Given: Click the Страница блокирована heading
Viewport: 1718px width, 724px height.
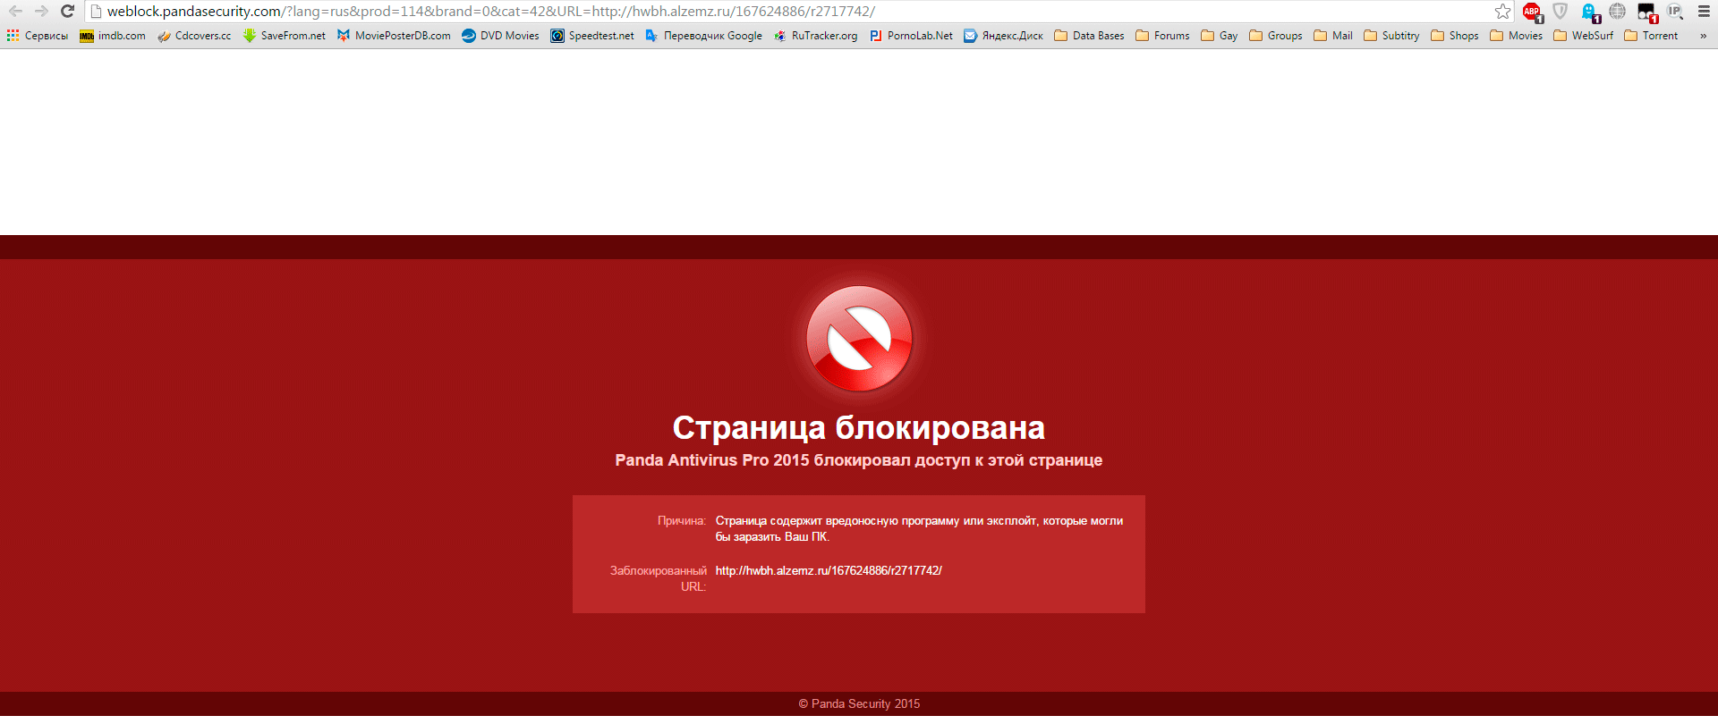Looking at the screenshot, I should click(x=859, y=428).
